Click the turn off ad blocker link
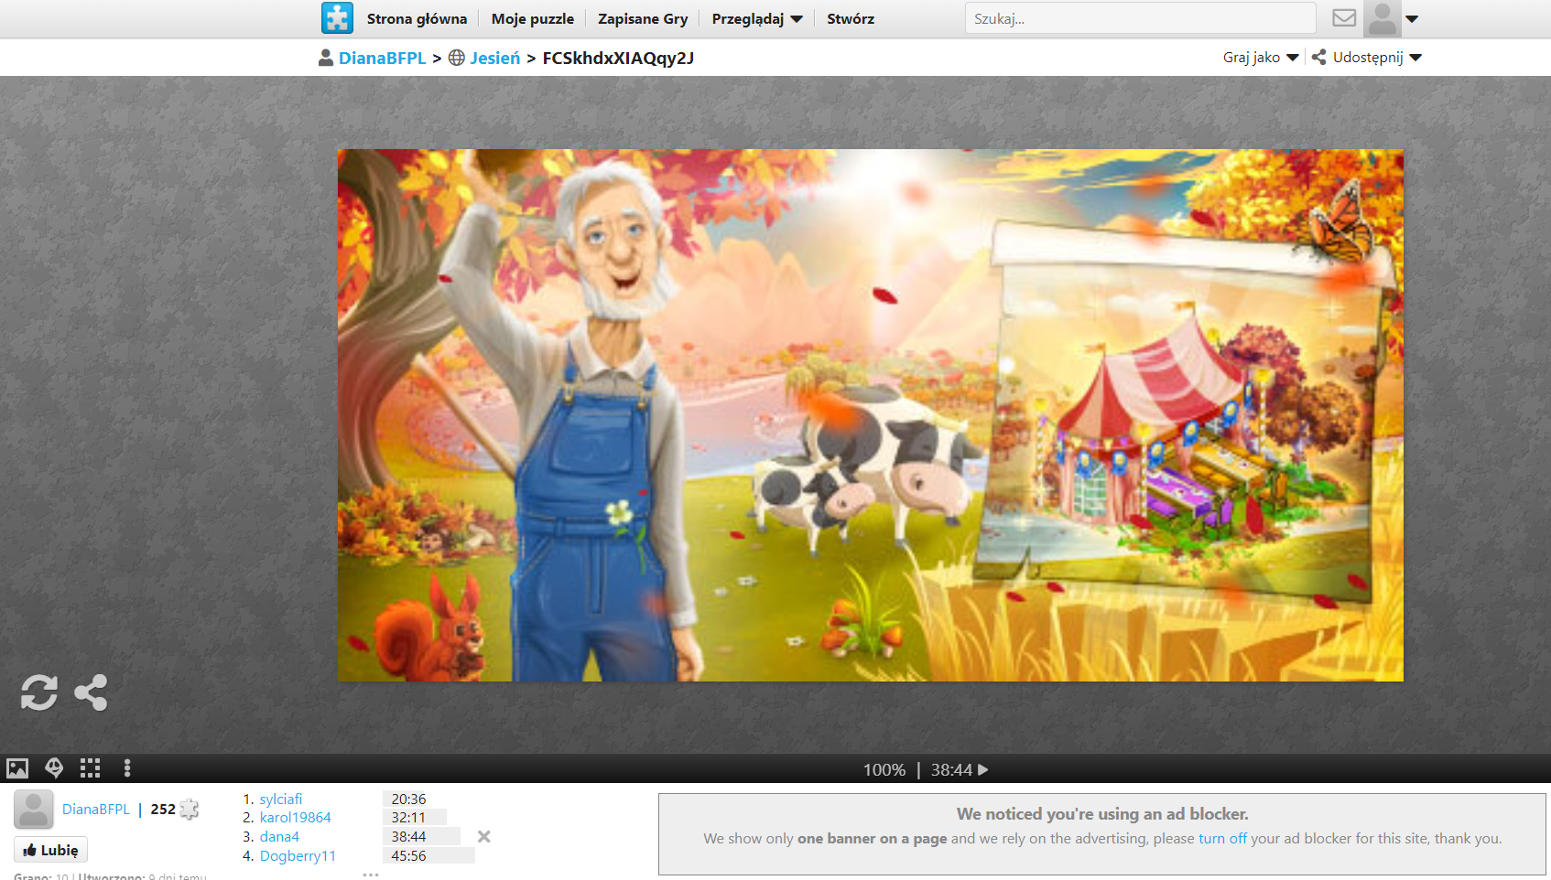This screenshot has width=1551, height=880. (x=1222, y=838)
